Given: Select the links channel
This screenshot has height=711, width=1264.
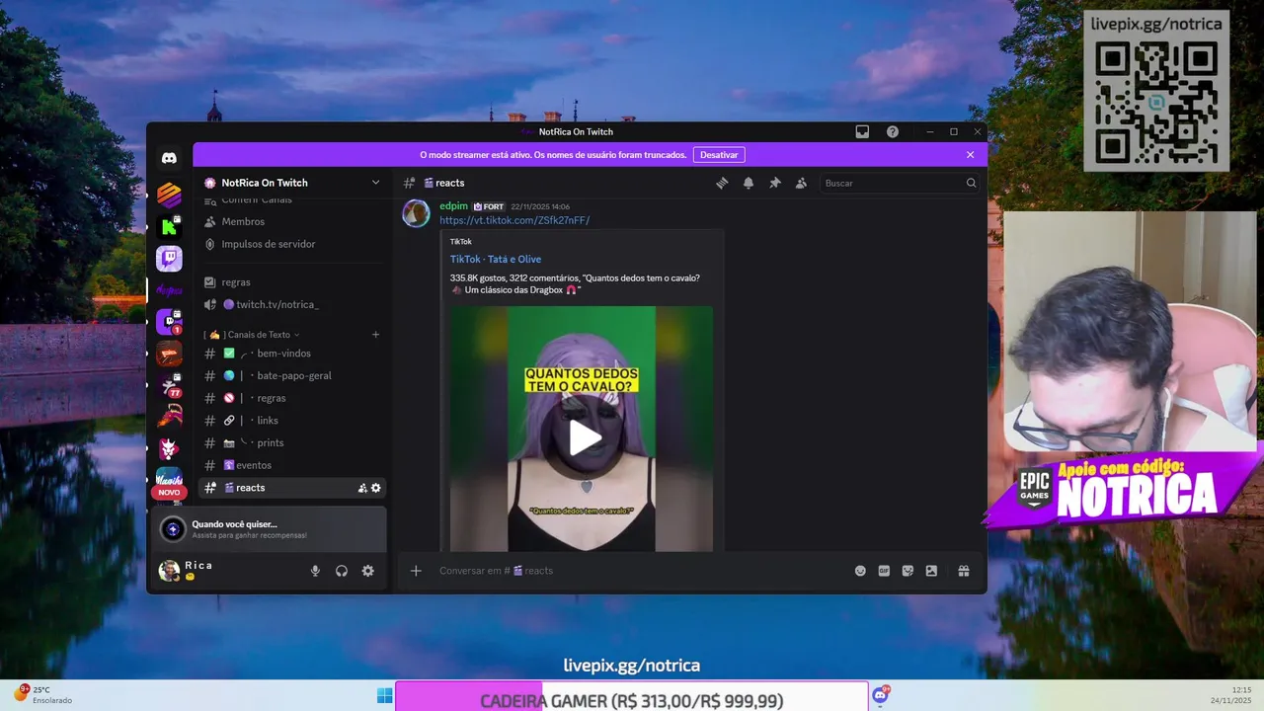Looking at the screenshot, I should (291, 421).
